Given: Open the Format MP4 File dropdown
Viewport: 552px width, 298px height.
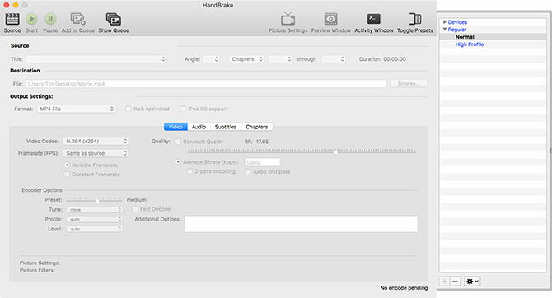Looking at the screenshot, I should [76, 109].
